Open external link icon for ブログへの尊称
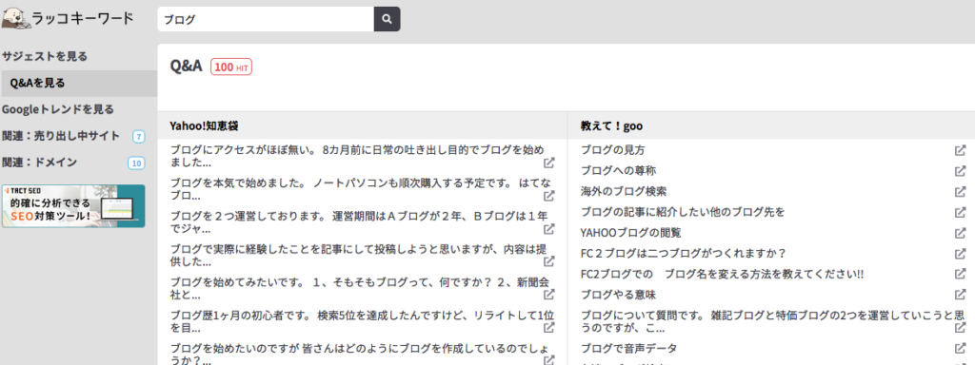 tap(960, 171)
